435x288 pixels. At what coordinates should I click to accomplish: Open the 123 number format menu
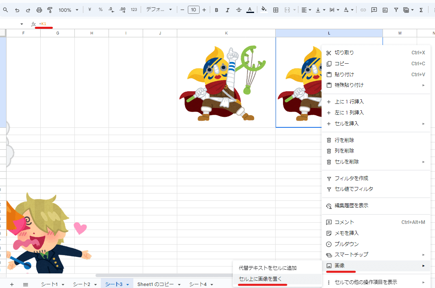point(134,10)
